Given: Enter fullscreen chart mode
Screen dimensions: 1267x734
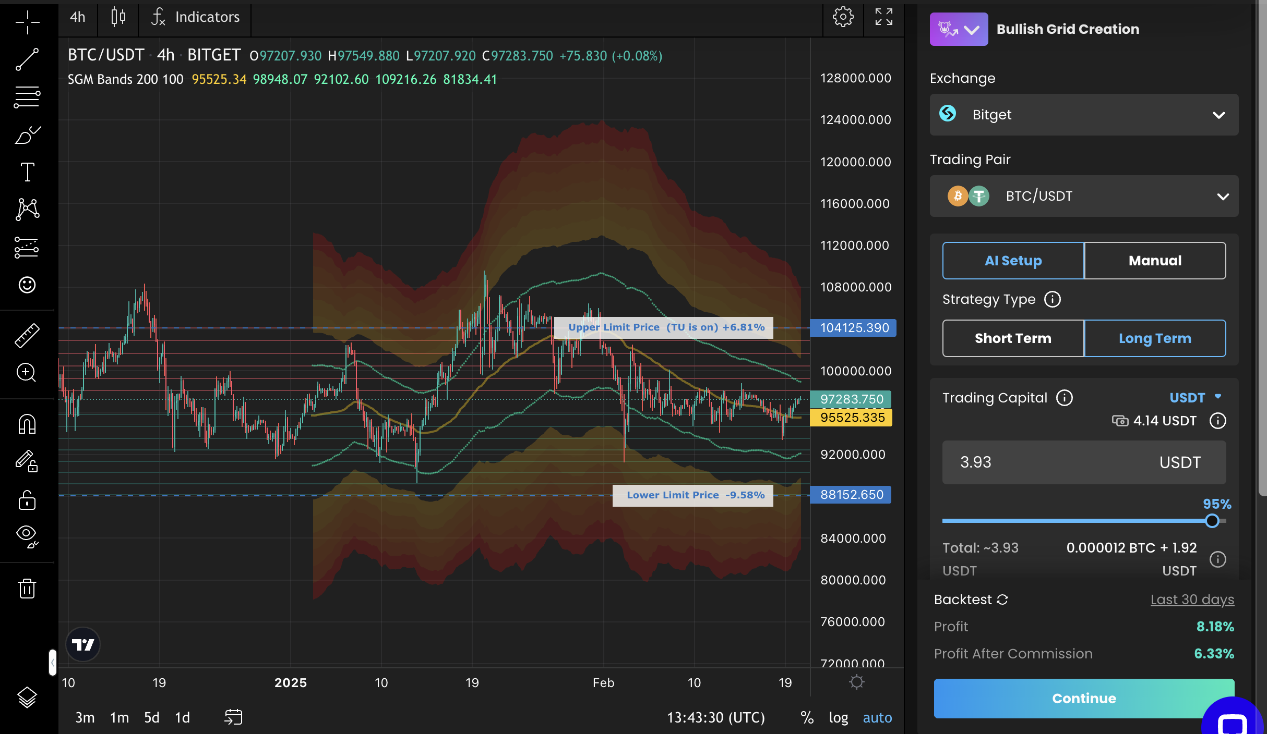Looking at the screenshot, I should click(x=883, y=17).
